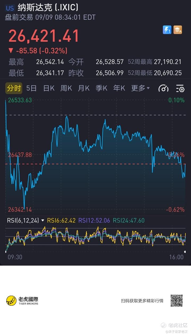
Task: Switch to the 5日 chart tab
Action: (32, 88)
